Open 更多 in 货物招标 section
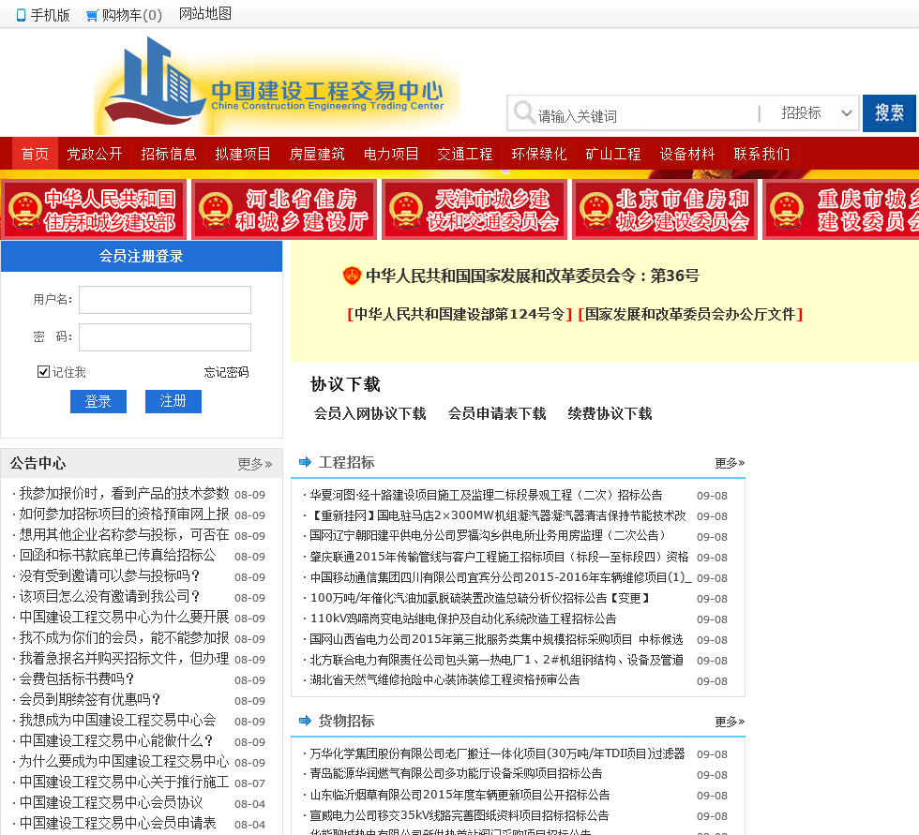The image size is (919, 835). coord(730,722)
